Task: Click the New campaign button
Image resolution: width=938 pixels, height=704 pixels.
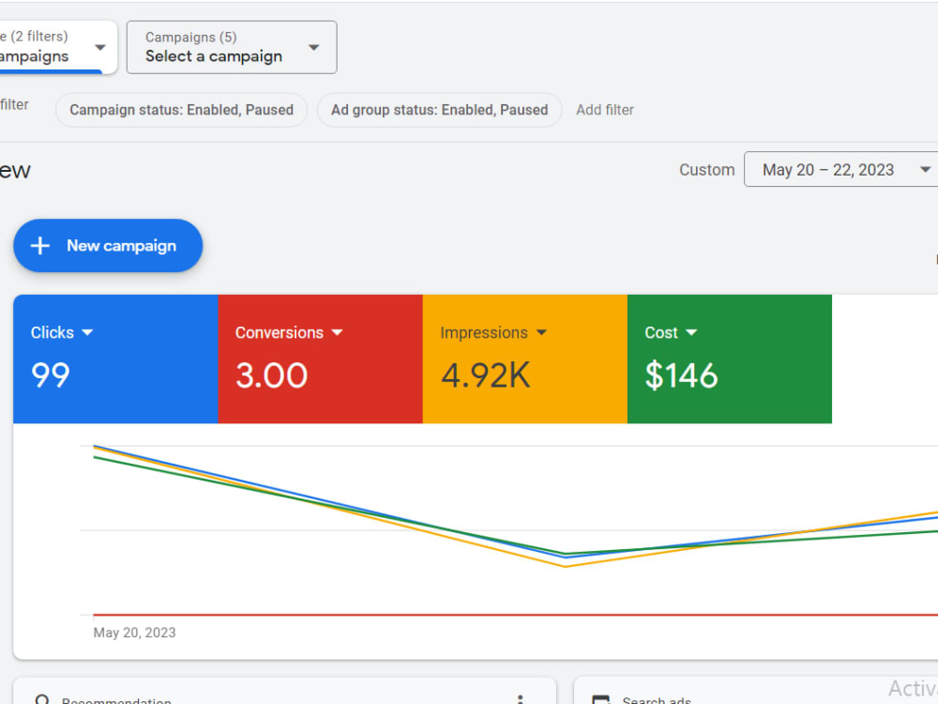Action: 108,245
